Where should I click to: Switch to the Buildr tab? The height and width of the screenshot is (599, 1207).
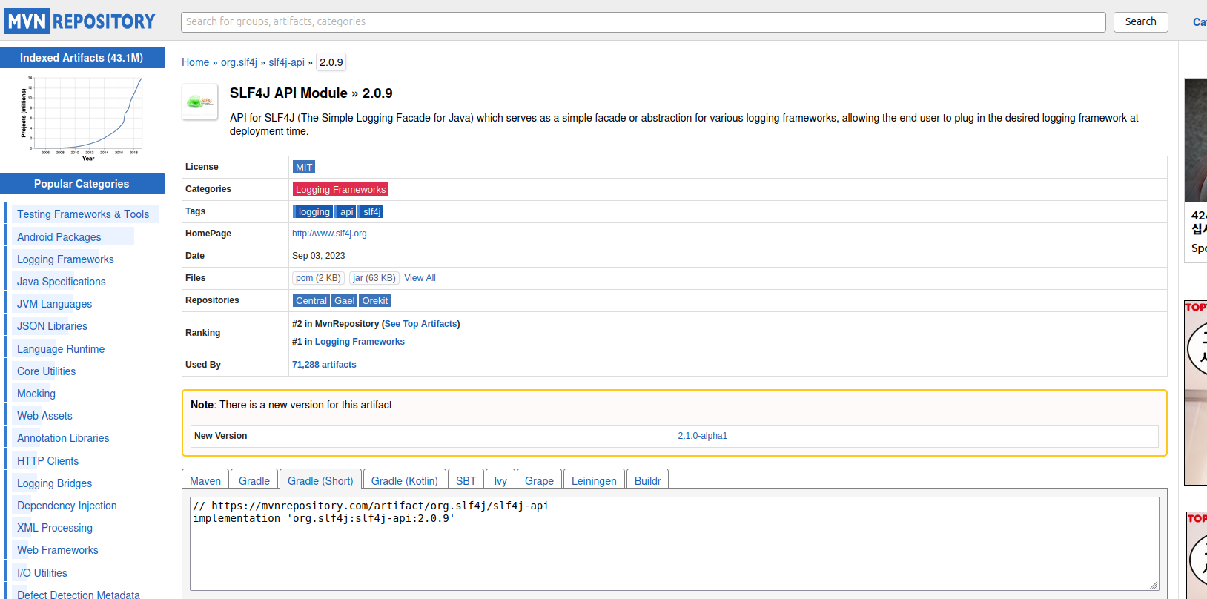(648, 480)
